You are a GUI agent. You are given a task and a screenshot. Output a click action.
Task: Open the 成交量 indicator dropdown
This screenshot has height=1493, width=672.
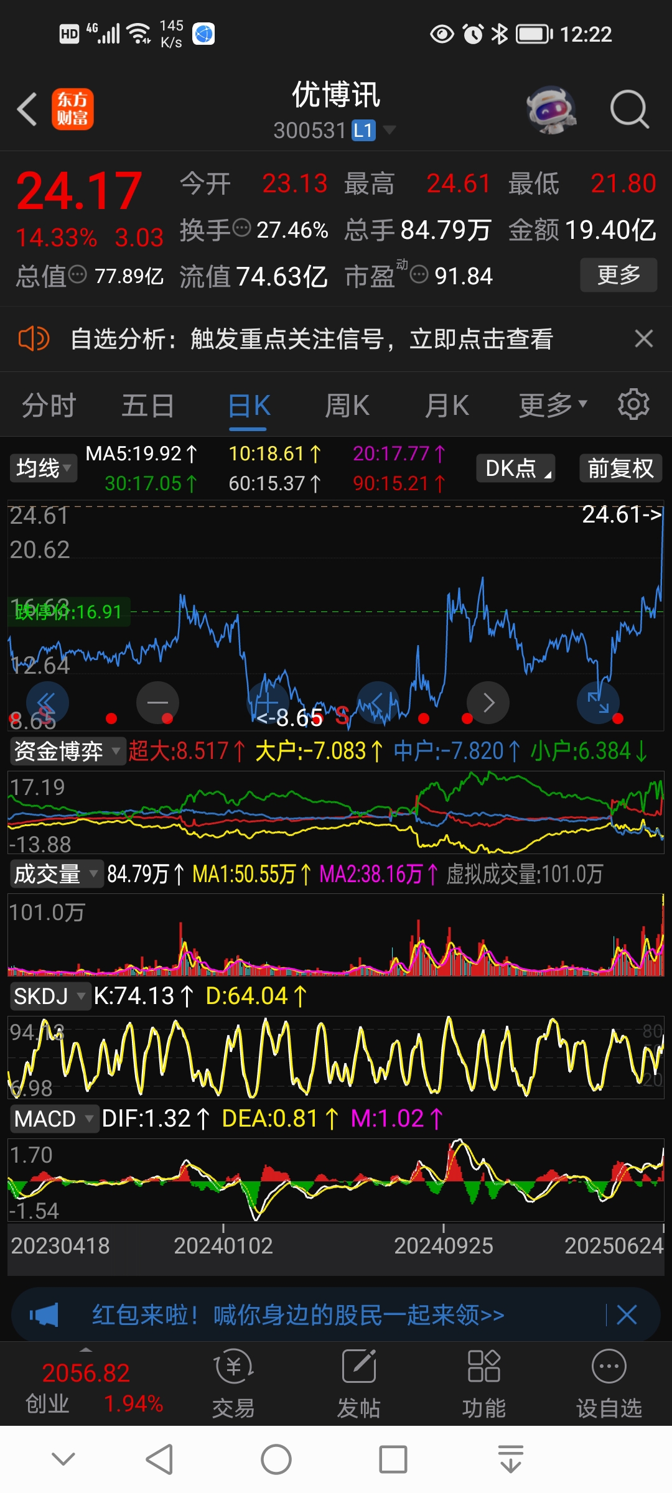[56, 874]
